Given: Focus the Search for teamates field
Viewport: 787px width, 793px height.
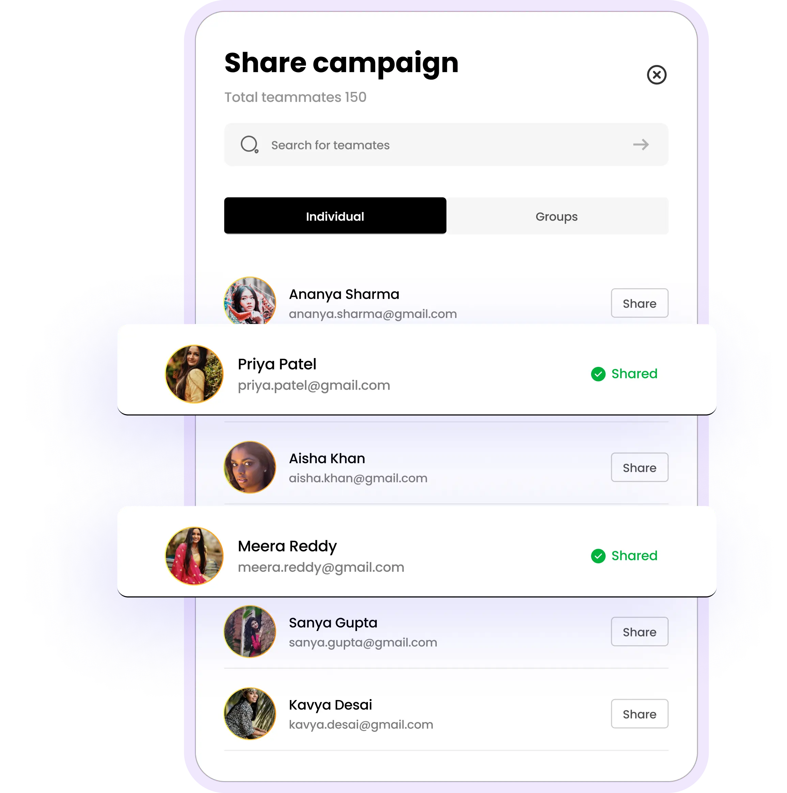Looking at the screenshot, I should coord(446,145).
